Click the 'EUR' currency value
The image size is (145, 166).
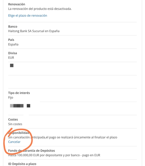11,58
